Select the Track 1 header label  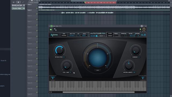pos(30,5)
